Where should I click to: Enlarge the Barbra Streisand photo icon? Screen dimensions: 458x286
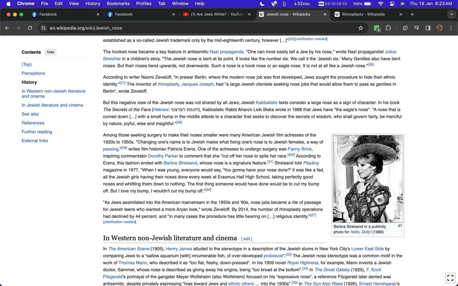pos(400,226)
